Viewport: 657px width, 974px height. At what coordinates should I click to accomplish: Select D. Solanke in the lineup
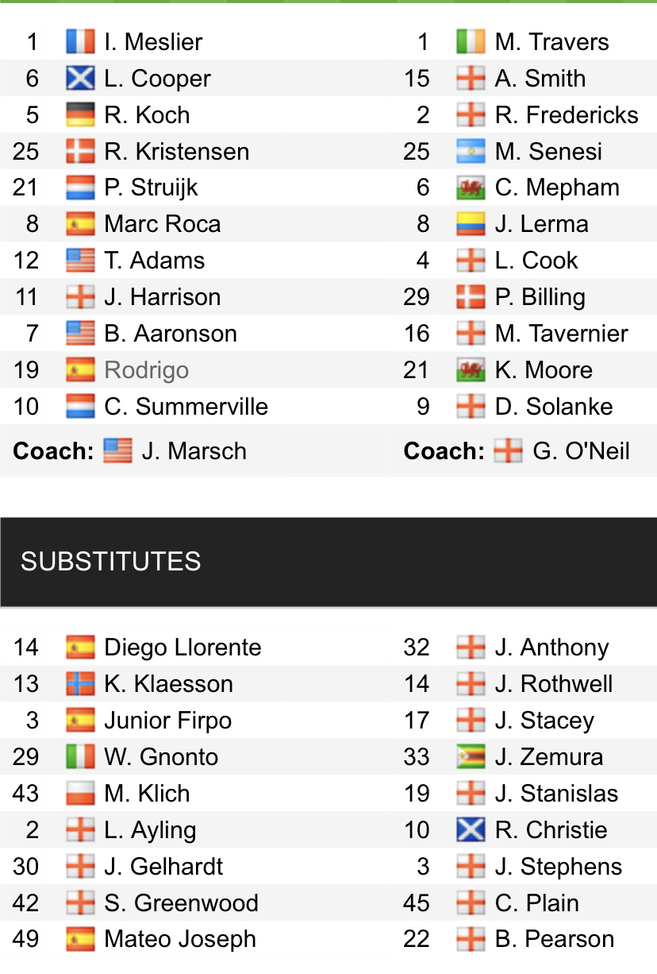click(x=553, y=407)
